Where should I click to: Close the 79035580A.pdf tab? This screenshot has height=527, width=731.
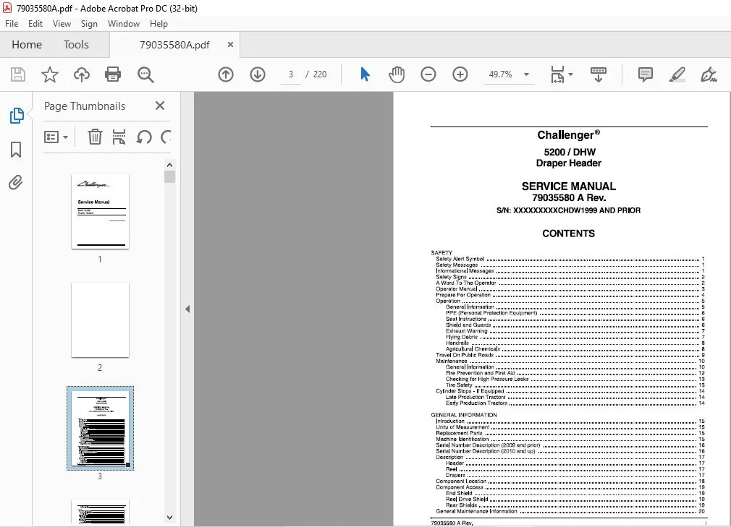230,45
